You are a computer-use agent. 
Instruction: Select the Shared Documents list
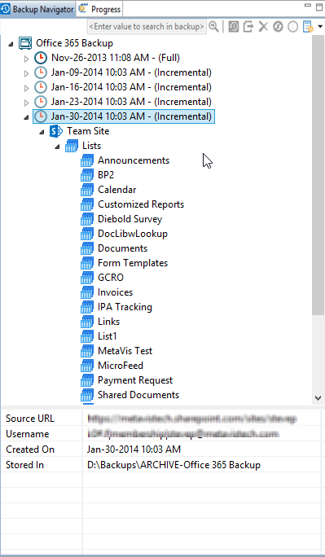pyautogui.click(x=138, y=395)
